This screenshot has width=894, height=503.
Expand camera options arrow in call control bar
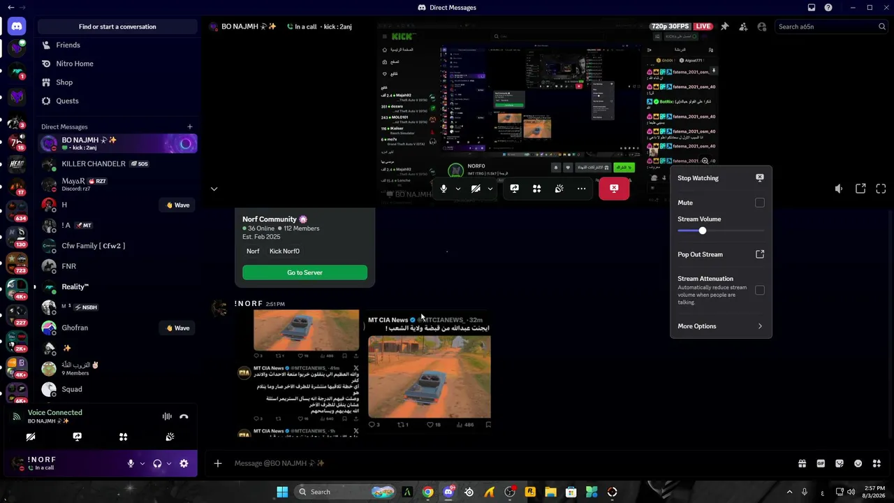[x=490, y=189]
